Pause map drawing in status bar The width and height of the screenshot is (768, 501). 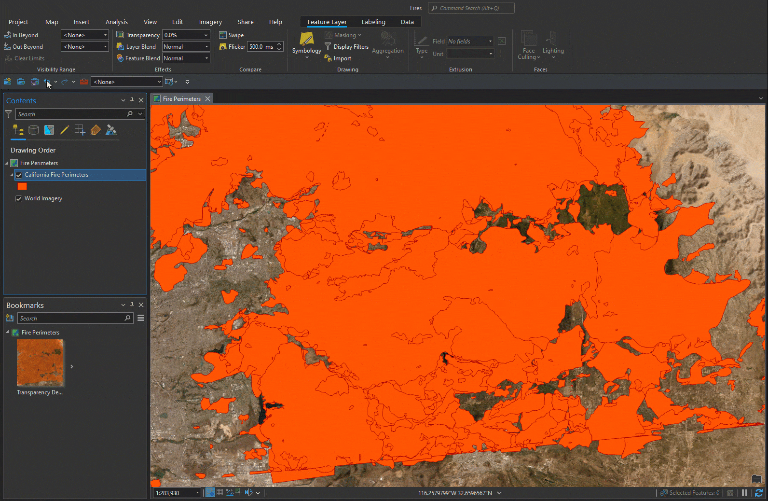[744, 493]
